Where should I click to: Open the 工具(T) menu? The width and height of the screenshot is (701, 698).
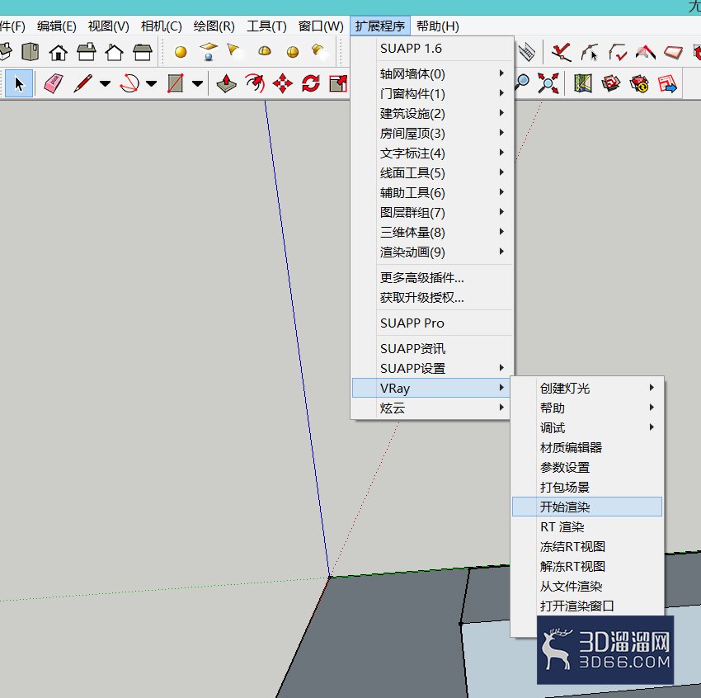coord(266,26)
